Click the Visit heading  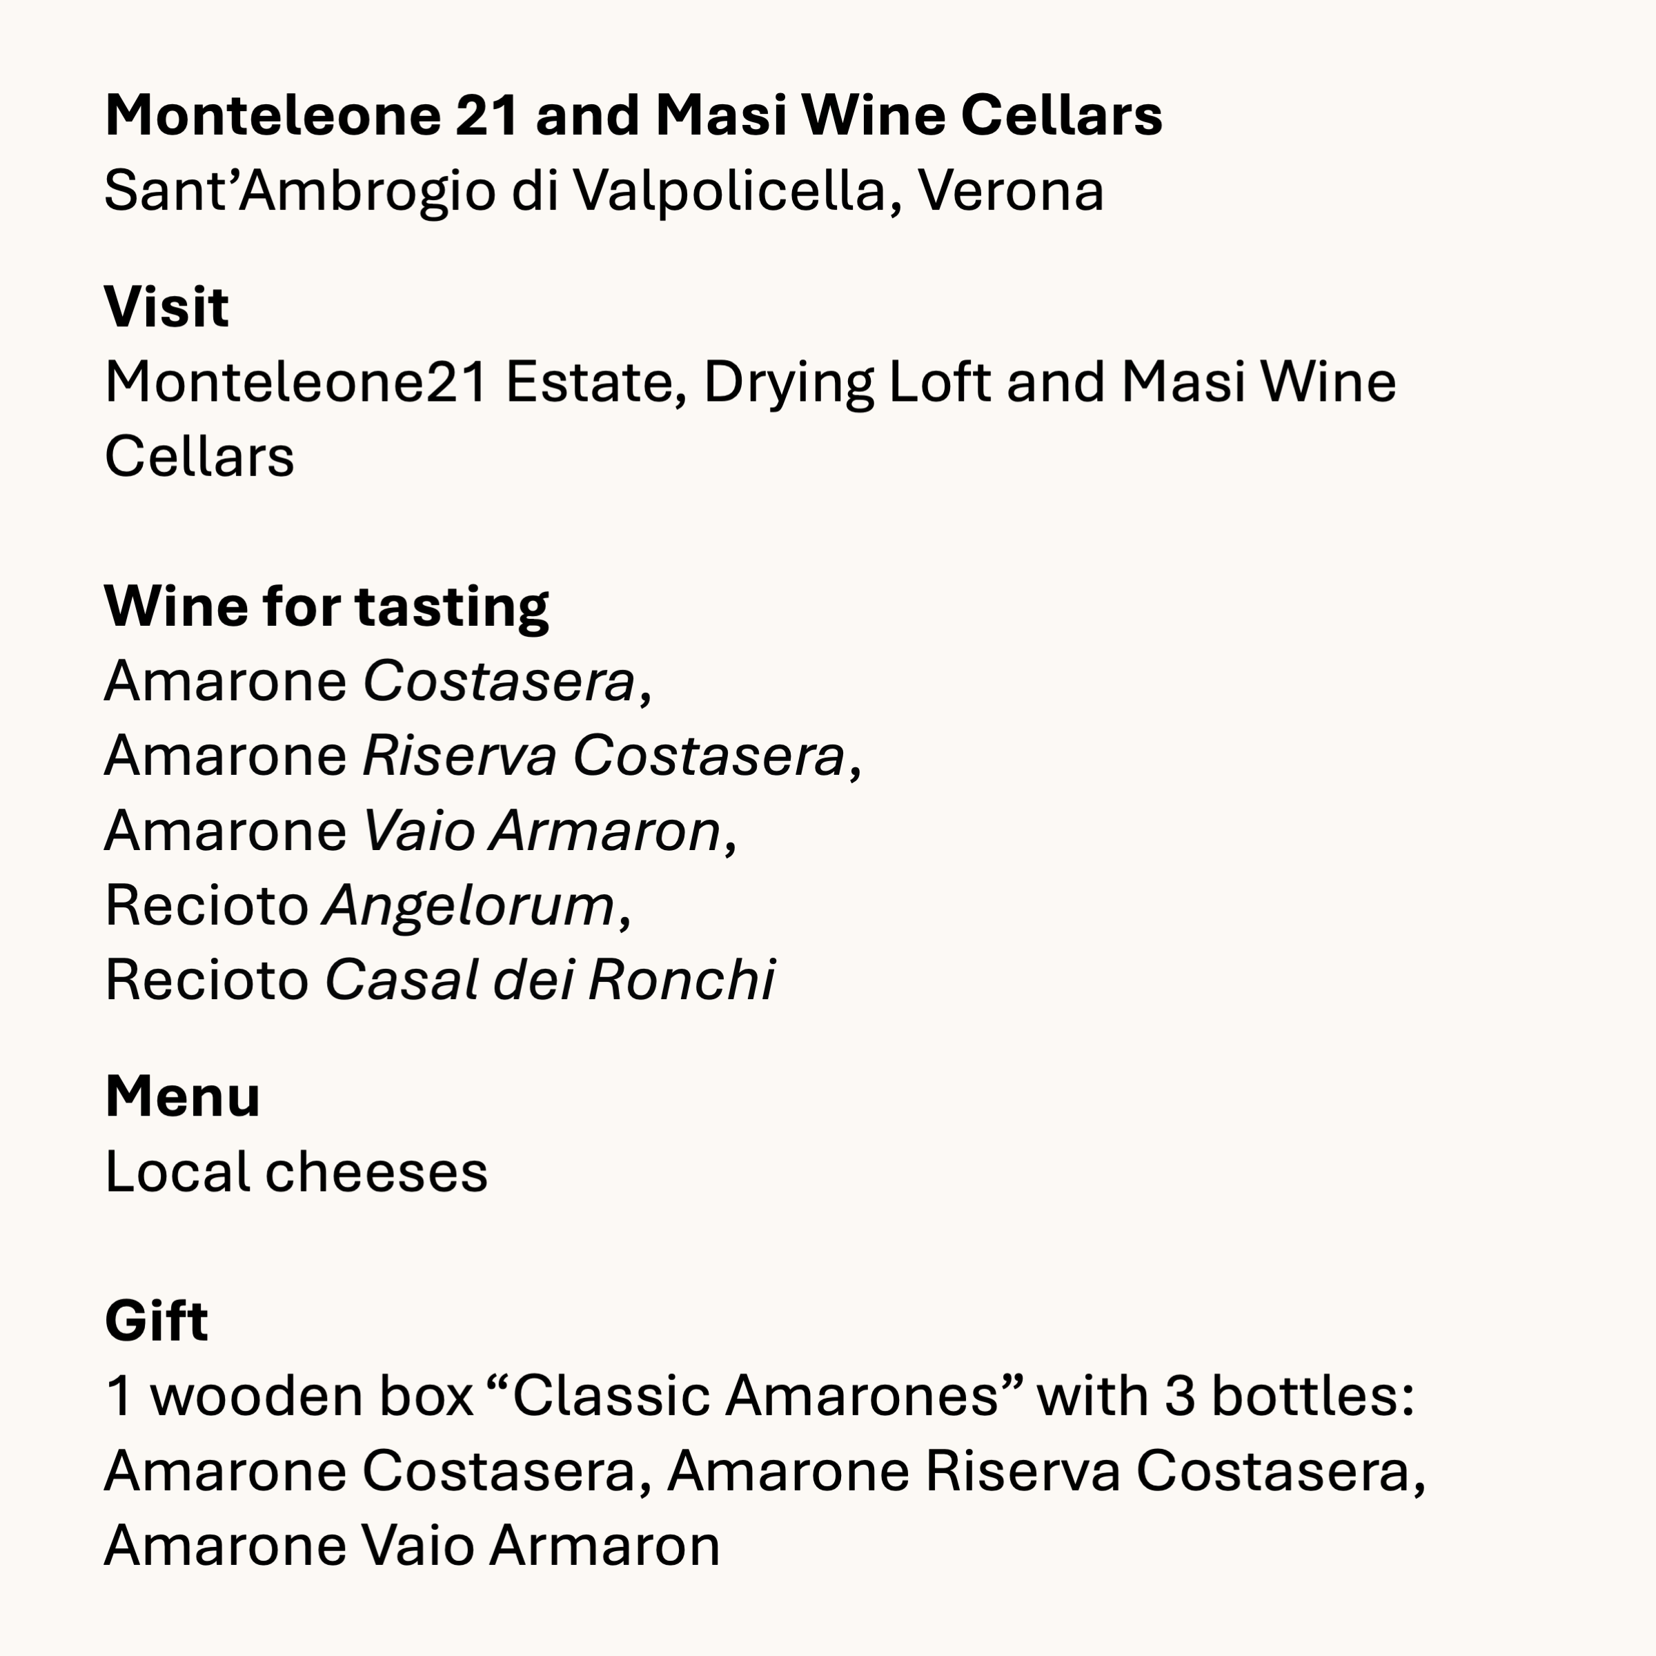tap(166, 307)
